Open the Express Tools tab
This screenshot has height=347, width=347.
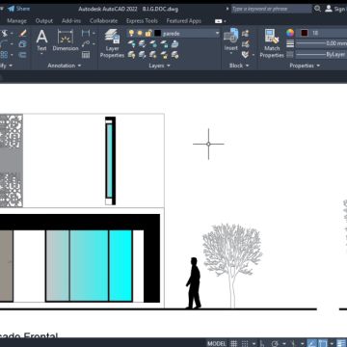point(142,21)
